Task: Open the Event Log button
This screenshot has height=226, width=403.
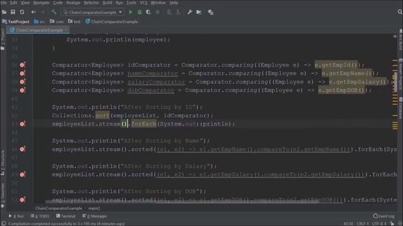Action: 383,216
